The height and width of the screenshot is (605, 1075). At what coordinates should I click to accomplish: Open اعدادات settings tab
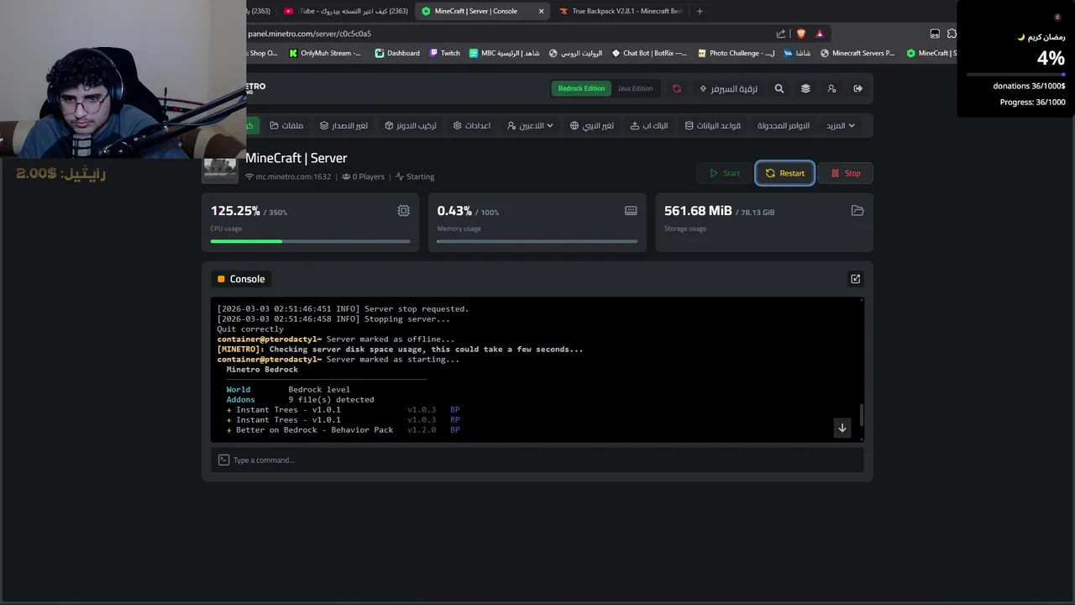click(472, 125)
